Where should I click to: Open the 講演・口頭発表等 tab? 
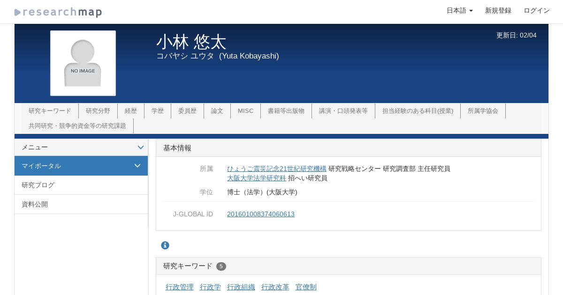point(343,111)
